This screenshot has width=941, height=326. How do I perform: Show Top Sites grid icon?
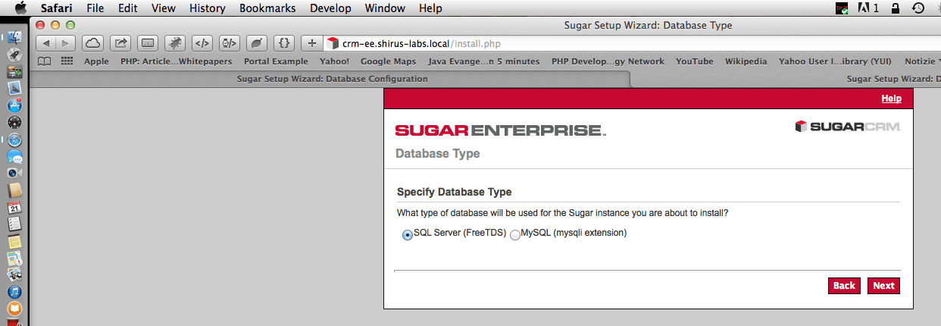pyautogui.click(x=67, y=61)
